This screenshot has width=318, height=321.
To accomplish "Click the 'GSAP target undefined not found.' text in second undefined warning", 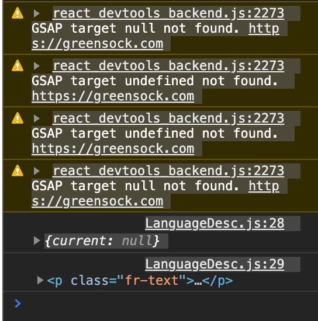I will 155,134.
